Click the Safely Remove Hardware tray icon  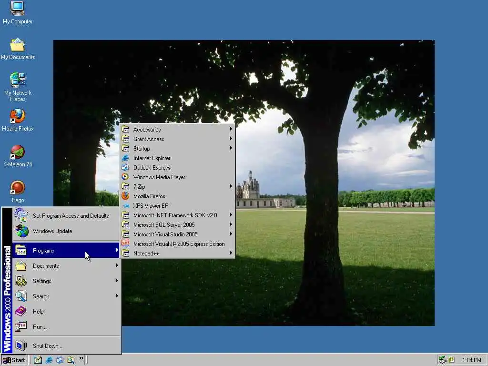click(443, 360)
